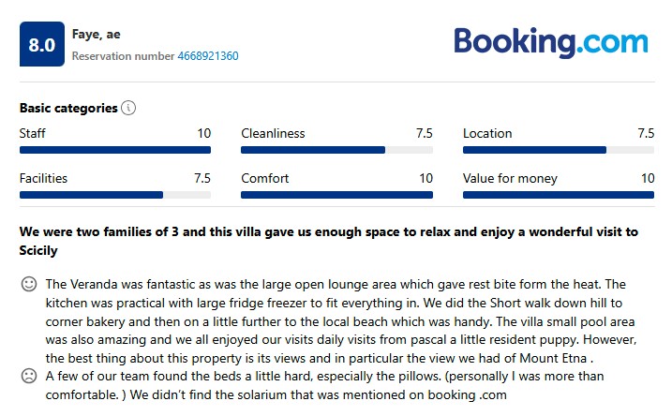This screenshot has width=672, height=416.
Task: Click the guest name Faye, ae
Action: coord(97,35)
